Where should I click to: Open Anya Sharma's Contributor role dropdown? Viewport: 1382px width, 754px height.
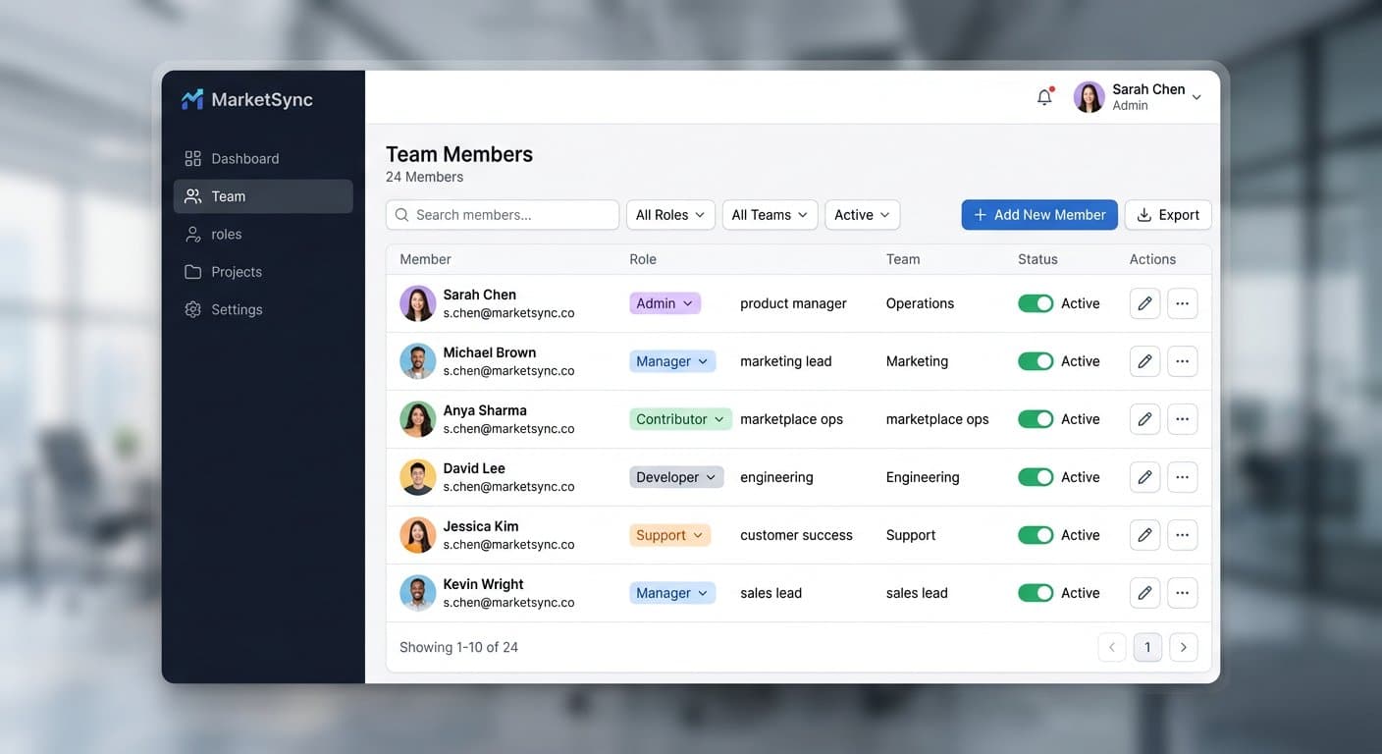(x=680, y=419)
